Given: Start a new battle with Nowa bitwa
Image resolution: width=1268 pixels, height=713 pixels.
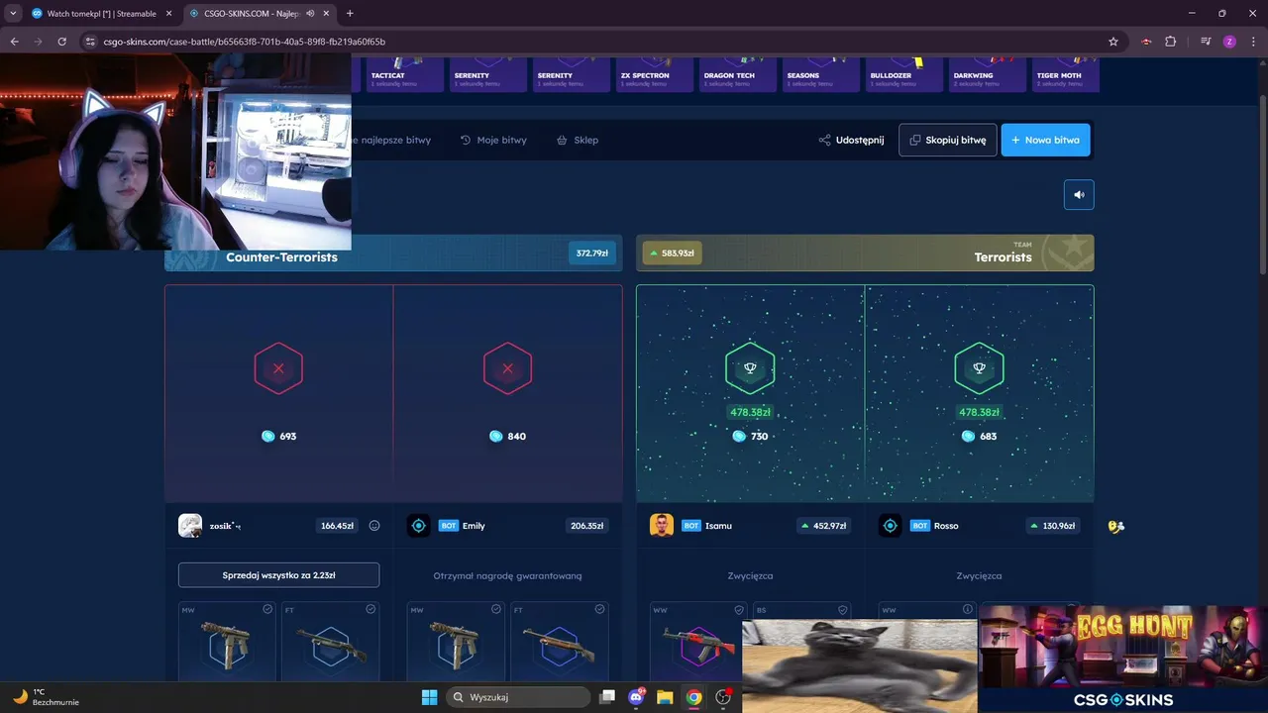Looking at the screenshot, I should coord(1046,140).
